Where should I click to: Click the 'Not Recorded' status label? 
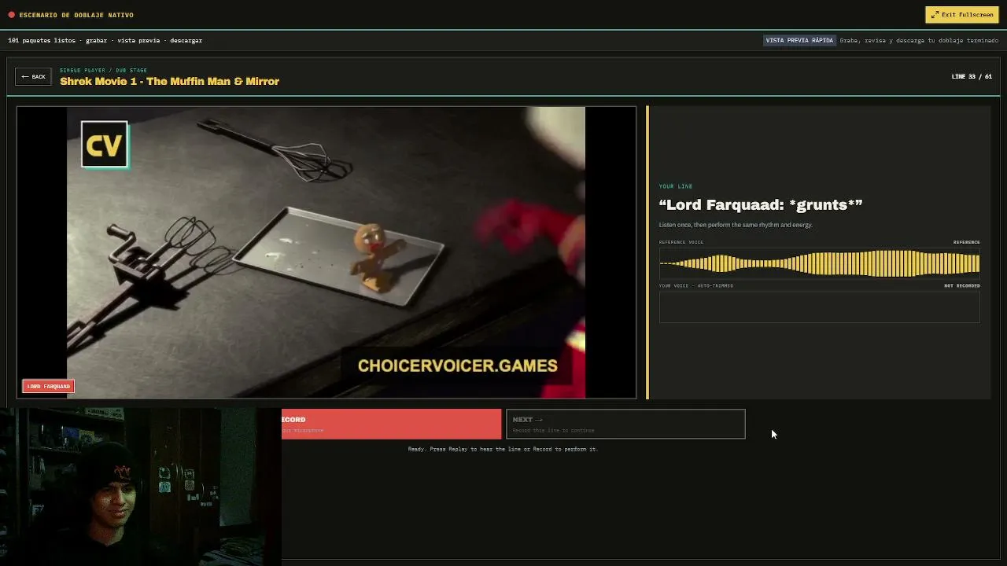point(962,285)
